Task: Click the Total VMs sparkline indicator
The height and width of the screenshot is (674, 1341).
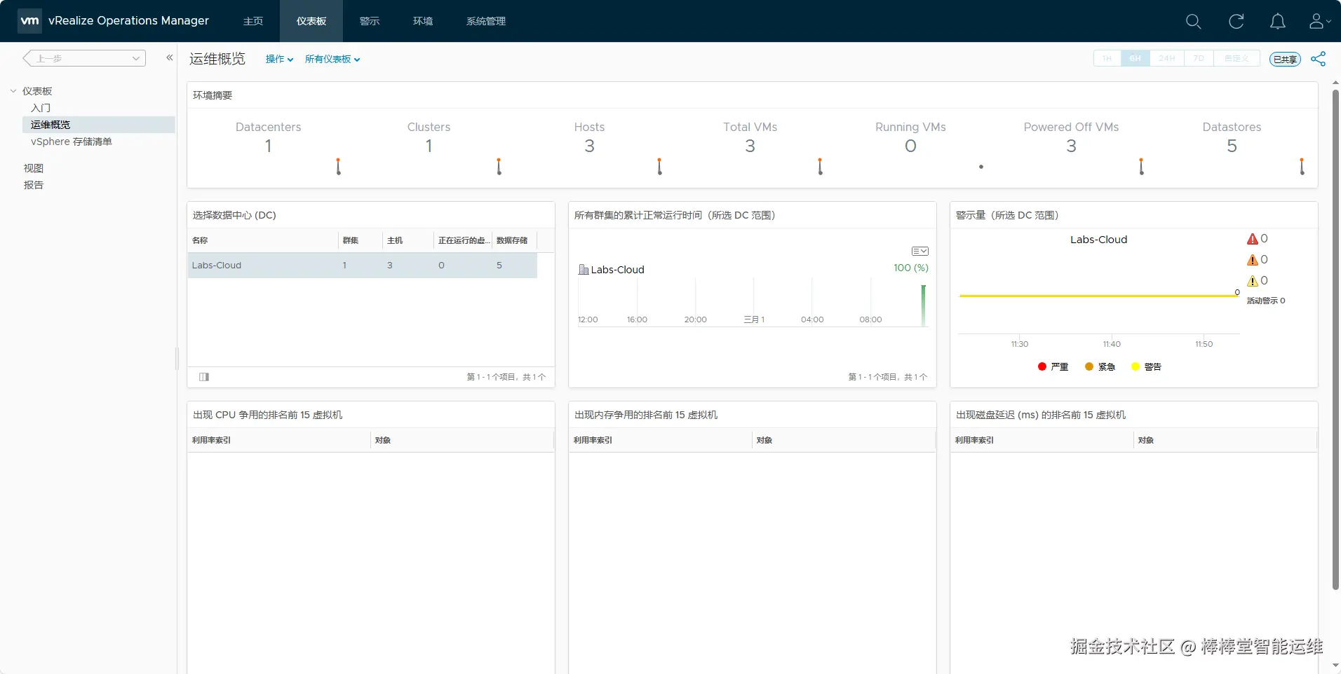Action: pos(820,167)
